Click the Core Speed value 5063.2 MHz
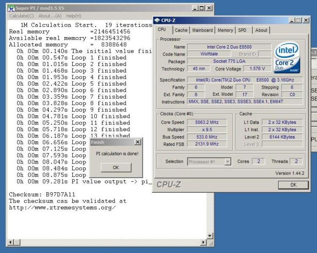The width and height of the screenshot is (317, 253). [x=207, y=122]
